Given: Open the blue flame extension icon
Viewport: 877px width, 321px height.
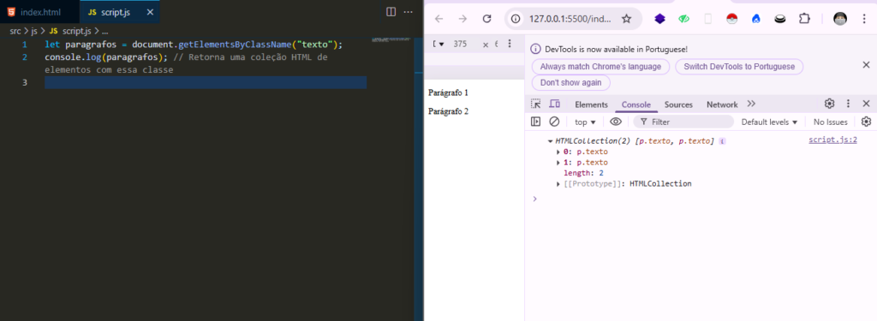Looking at the screenshot, I should point(756,19).
